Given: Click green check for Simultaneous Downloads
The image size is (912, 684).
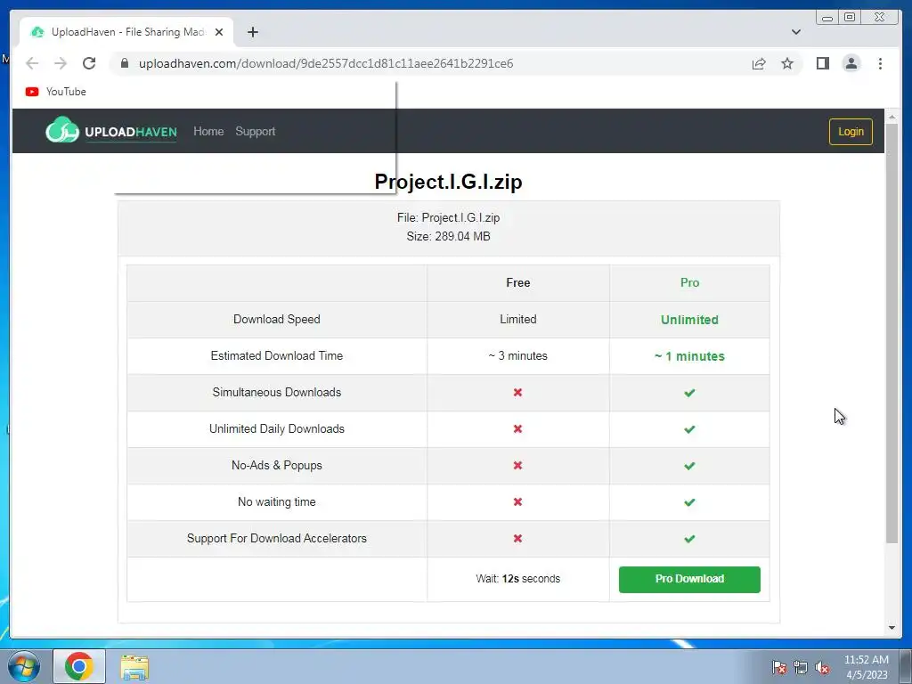Looking at the screenshot, I should [x=689, y=393].
